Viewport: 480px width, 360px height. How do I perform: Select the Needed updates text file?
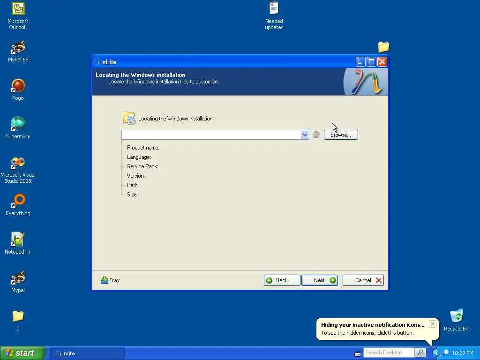click(x=274, y=16)
